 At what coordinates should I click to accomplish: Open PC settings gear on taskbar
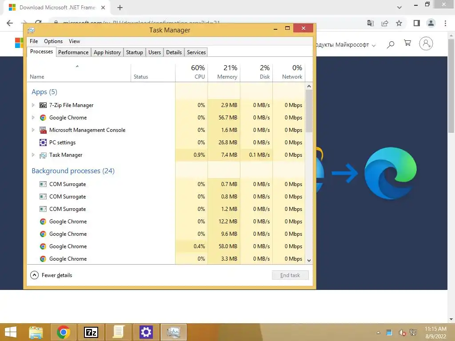tap(146, 332)
